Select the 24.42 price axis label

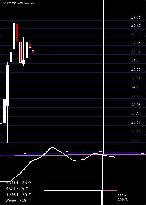(x=136, y=96)
